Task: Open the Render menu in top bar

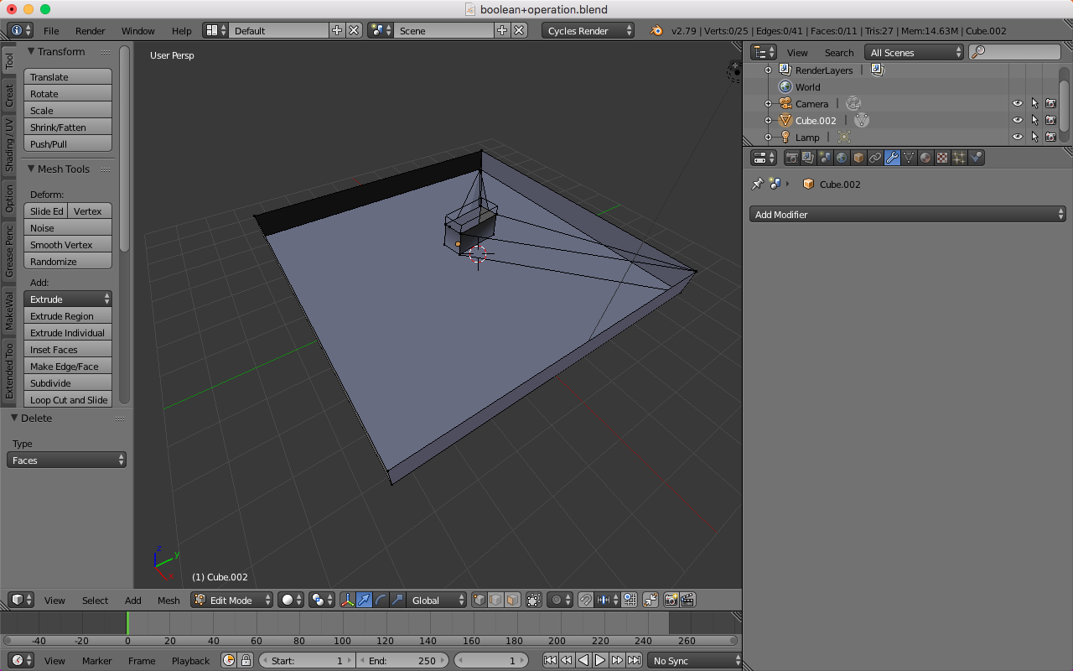Action: coord(91,30)
